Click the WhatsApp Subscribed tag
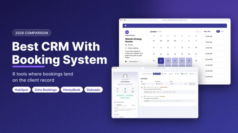 click(125, 98)
